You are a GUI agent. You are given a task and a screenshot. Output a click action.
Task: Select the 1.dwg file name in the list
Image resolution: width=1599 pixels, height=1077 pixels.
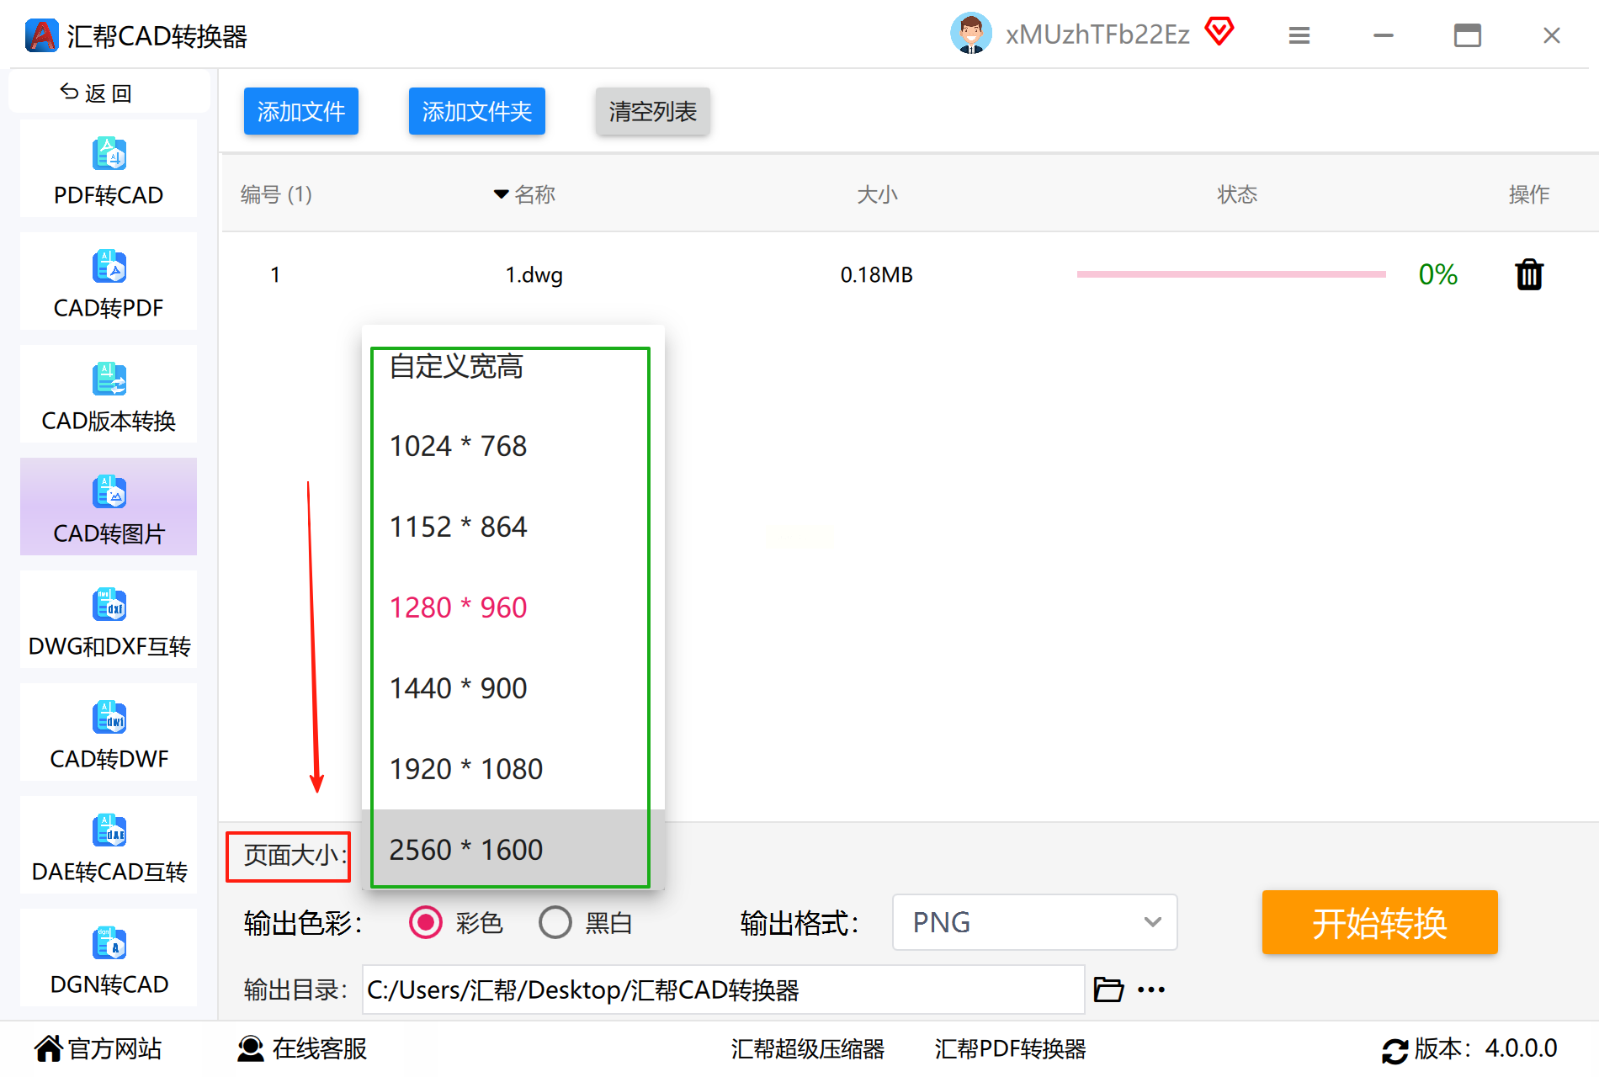pyautogui.click(x=534, y=275)
